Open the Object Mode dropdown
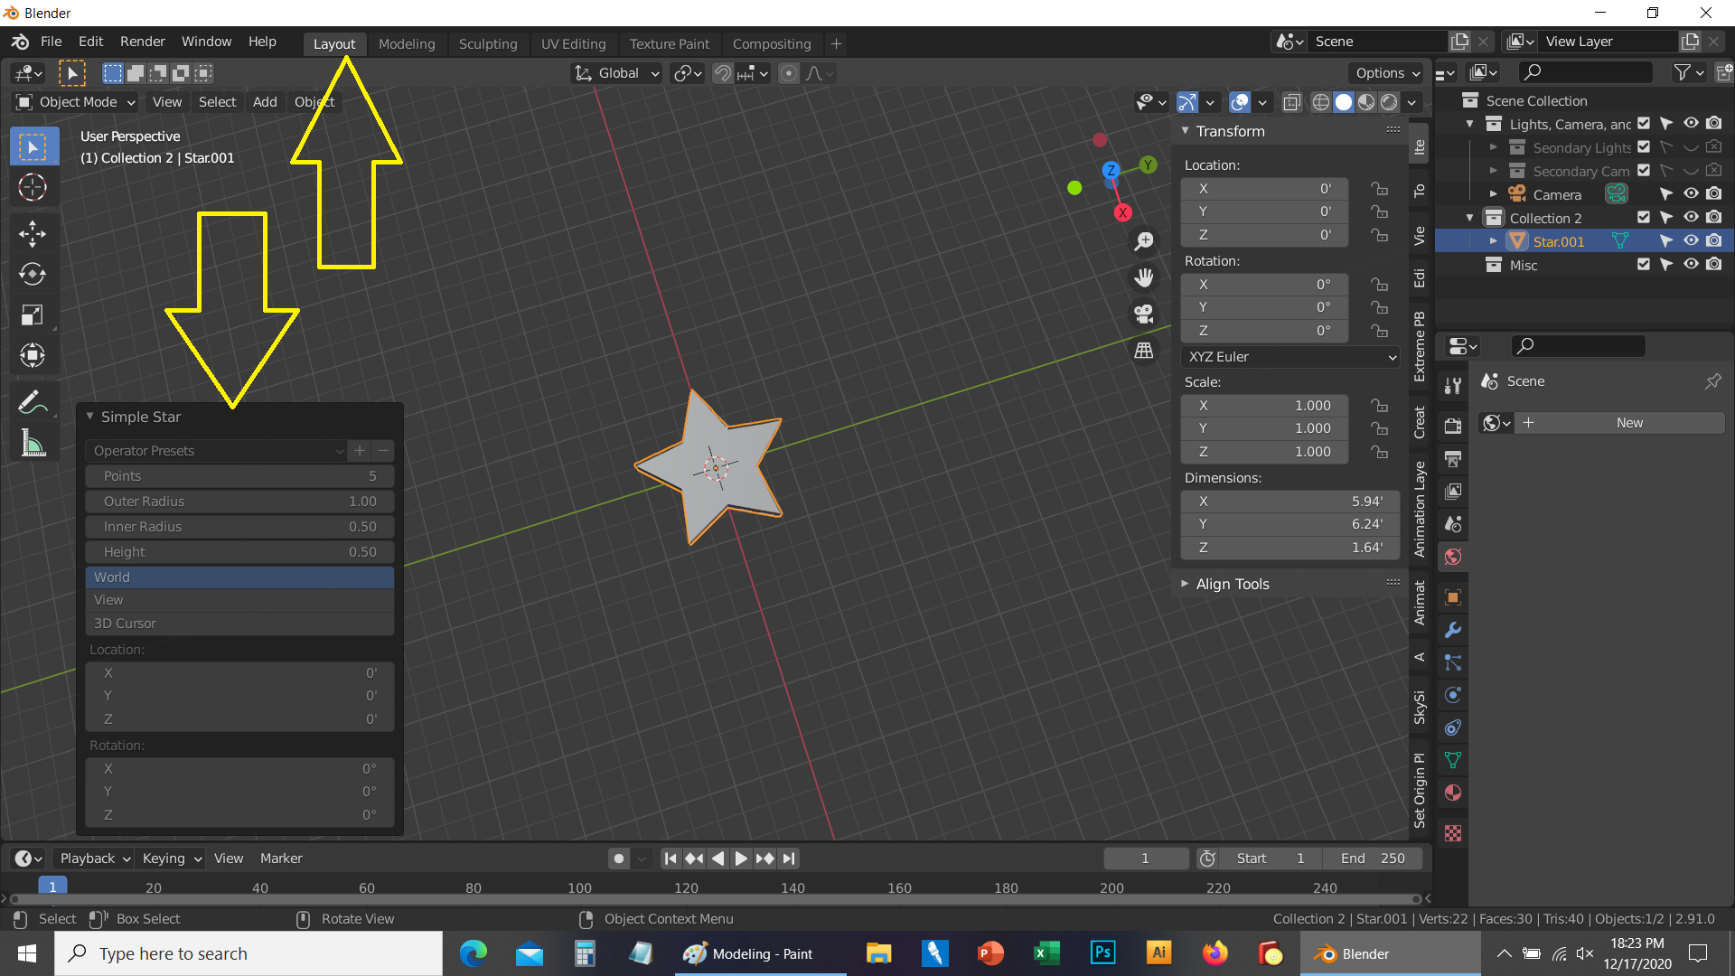 [76, 102]
